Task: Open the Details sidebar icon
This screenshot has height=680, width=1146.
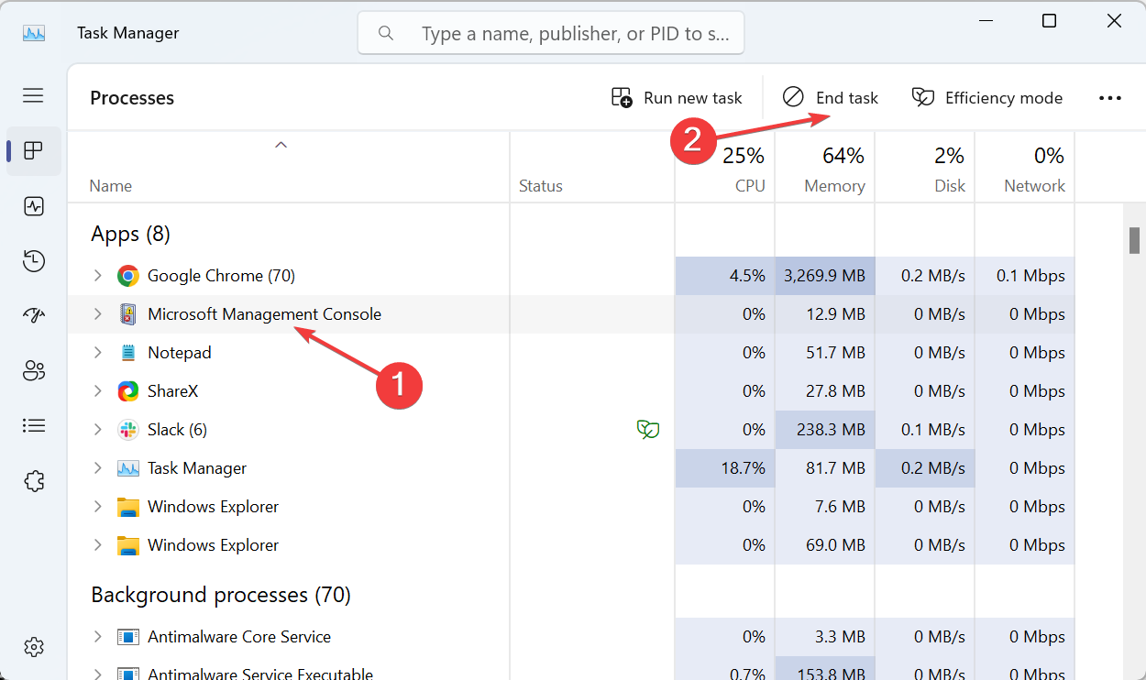Action: pyautogui.click(x=34, y=425)
